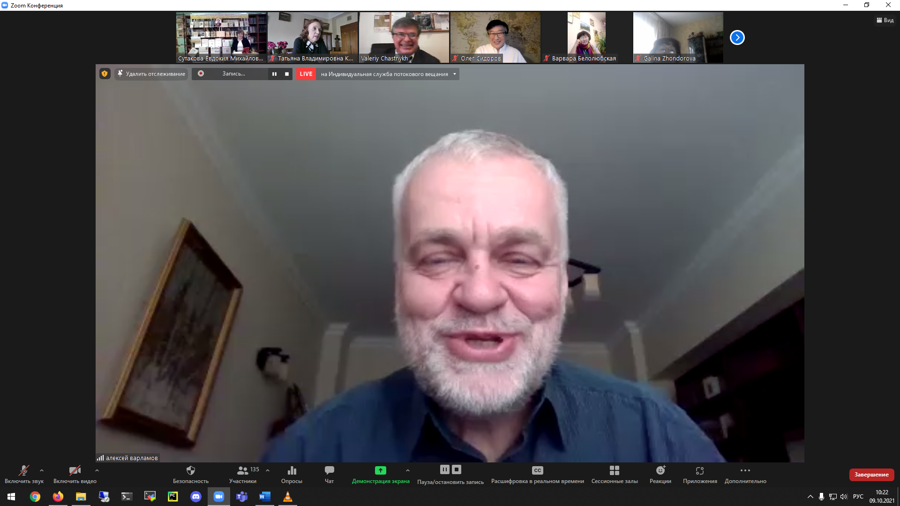Click Запись... recording status label
The height and width of the screenshot is (506, 900).
pyautogui.click(x=233, y=74)
